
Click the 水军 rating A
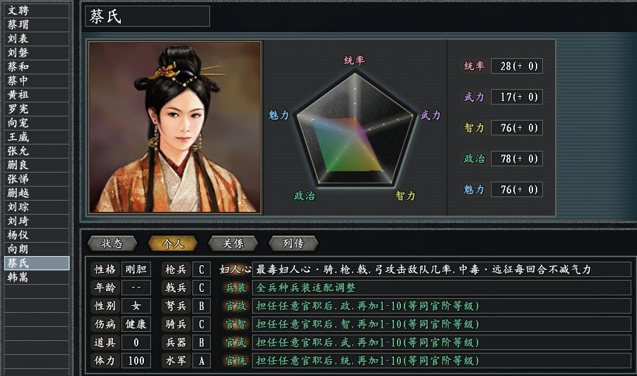[201, 361]
